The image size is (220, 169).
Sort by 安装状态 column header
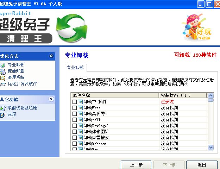183,95
